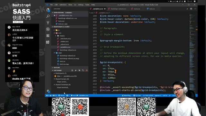Click Share terminal... link in Live Share
The image size is (206, 116).
pos(63,88)
